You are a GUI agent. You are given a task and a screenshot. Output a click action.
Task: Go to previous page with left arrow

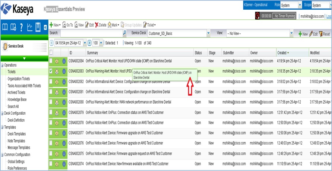[x=51, y=43]
